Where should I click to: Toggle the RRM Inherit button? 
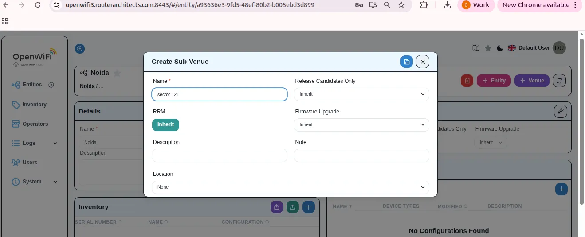pos(165,125)
